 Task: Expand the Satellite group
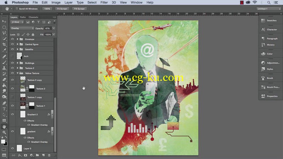[17, 49]
